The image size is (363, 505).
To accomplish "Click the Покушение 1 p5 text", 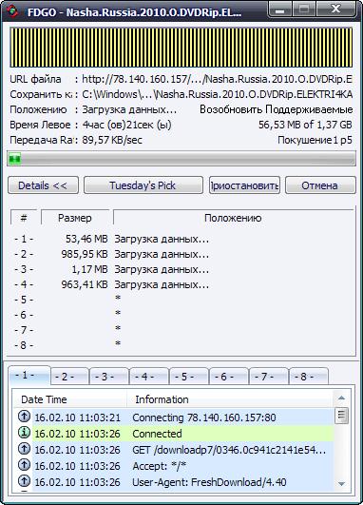I will coord(315,140).
